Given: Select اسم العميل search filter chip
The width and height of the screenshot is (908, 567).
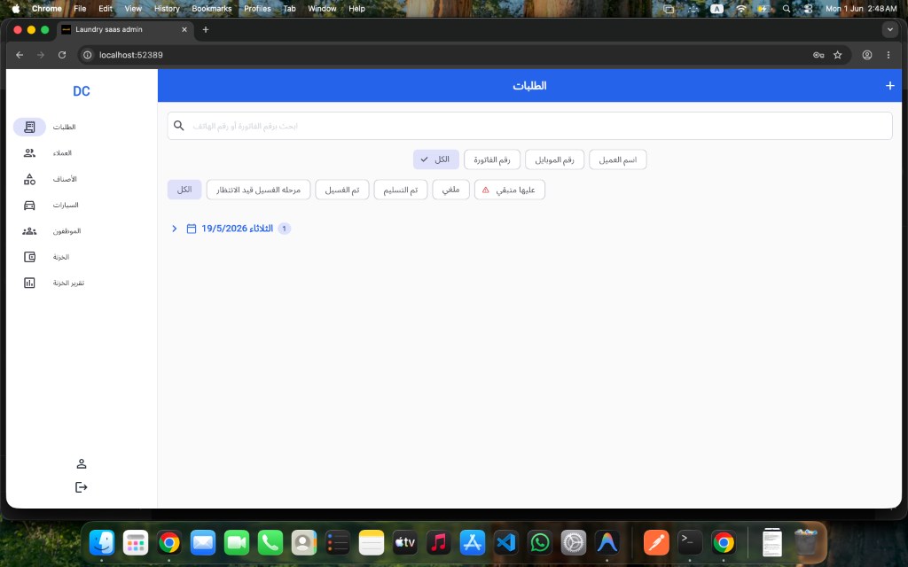Looking at the screenshot, I should coord(618,159).
